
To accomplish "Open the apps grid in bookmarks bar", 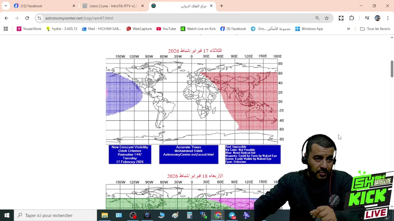I will (x=6, y=29).
